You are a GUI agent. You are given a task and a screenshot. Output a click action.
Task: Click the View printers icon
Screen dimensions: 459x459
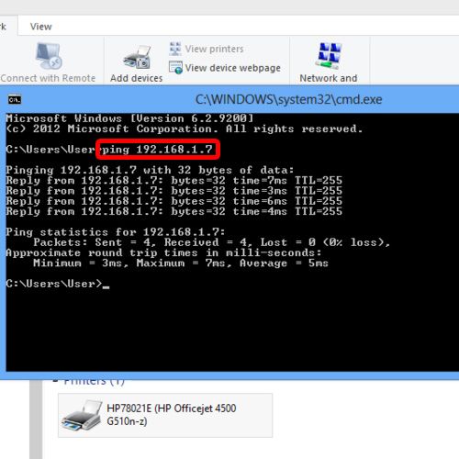(175, 49)
